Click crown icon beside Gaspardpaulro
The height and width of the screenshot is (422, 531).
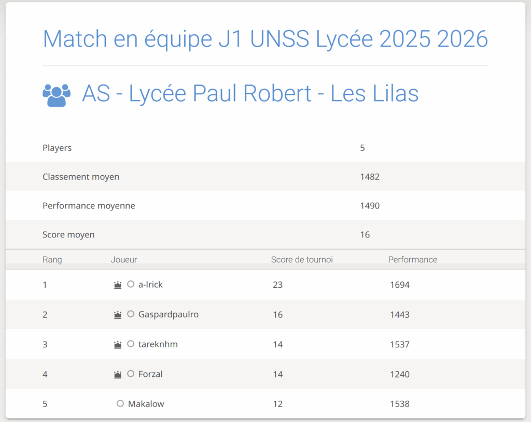[x=118, y=315]
